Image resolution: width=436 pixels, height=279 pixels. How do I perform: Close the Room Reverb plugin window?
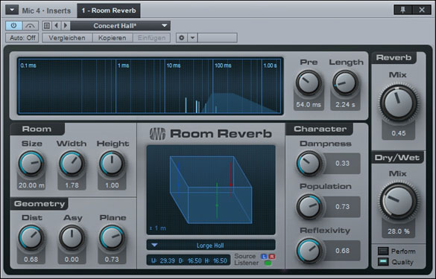(422, 10)
